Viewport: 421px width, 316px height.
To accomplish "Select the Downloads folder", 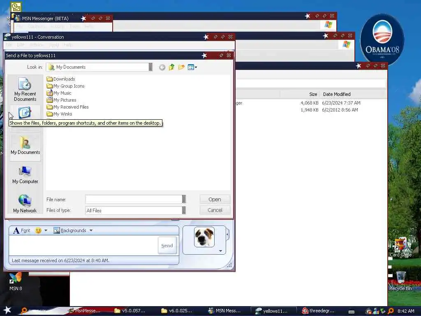I will [61, 79].
